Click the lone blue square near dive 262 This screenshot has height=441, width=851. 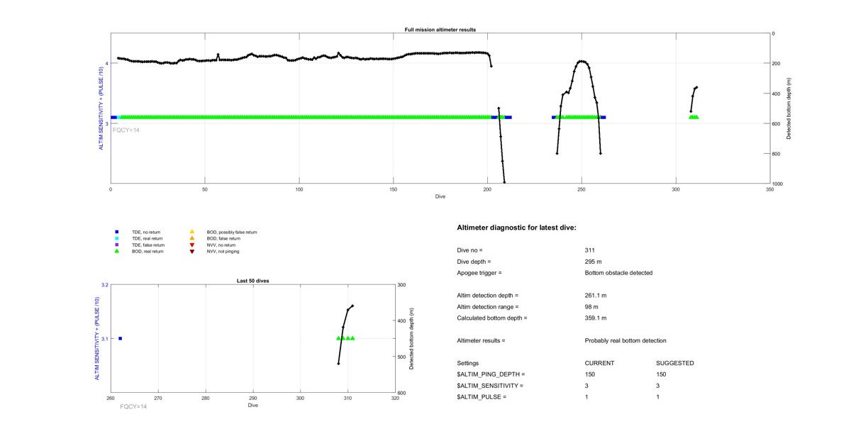(120, 339)
